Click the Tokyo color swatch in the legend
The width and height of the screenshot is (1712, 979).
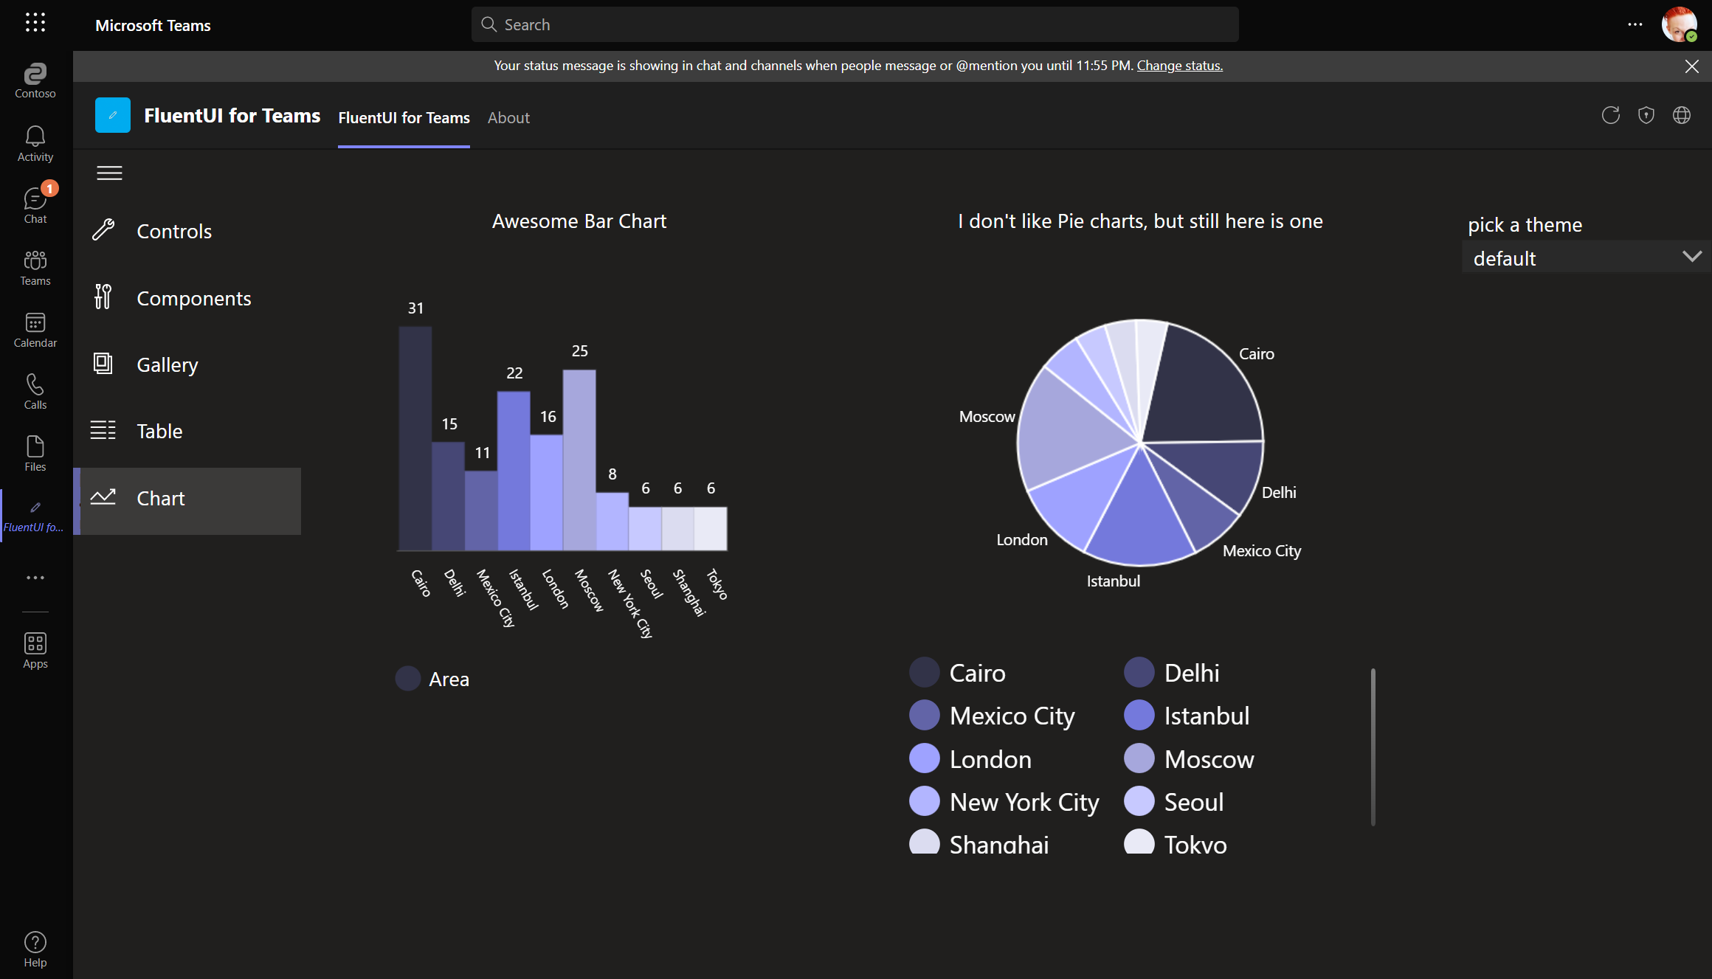[1139, 843]
